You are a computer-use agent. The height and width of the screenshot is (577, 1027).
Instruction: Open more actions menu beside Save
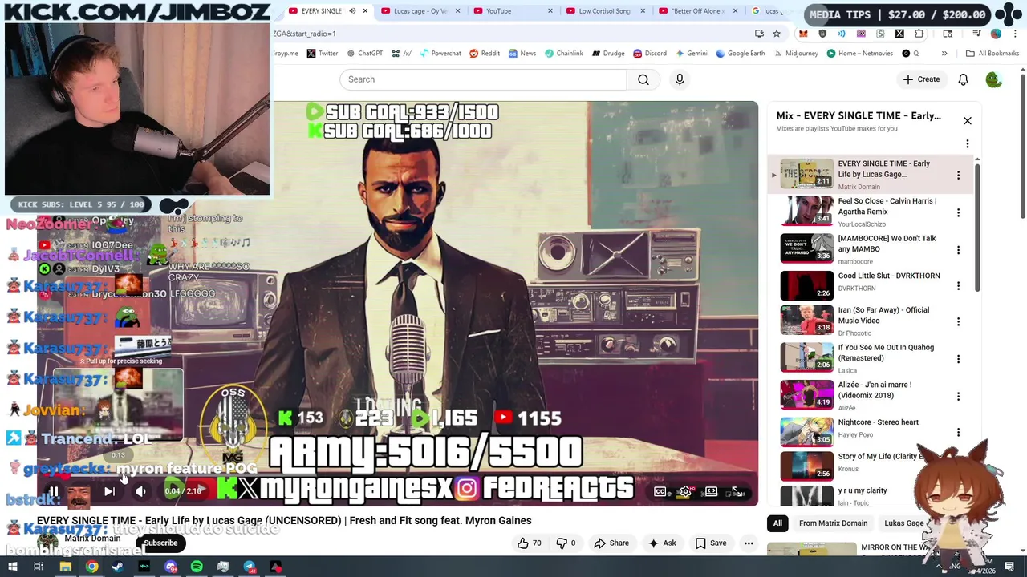click(x=749, y=543)
